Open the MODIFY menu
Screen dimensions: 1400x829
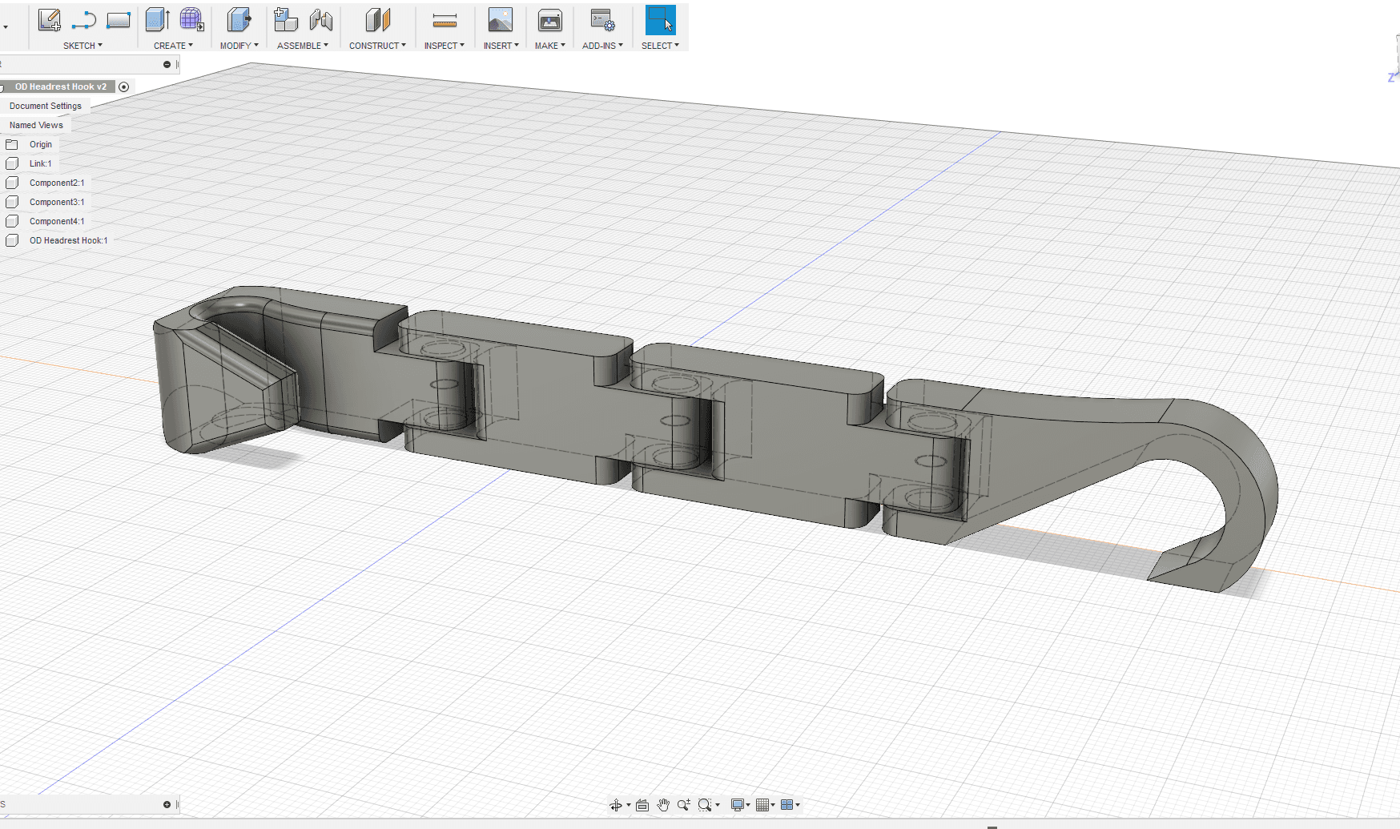click(x=239, y=46)
